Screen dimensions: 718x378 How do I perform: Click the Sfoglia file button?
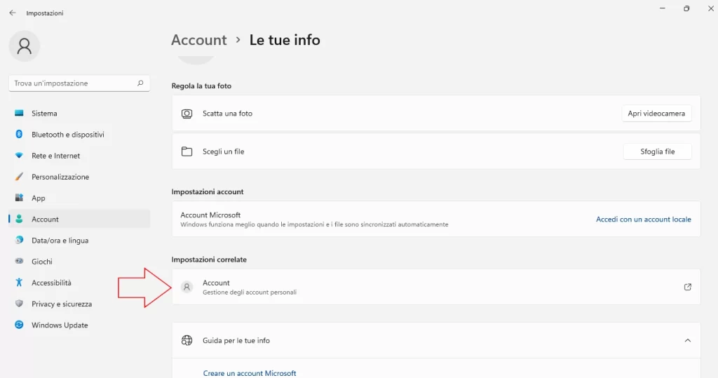(x=657, y=151)
